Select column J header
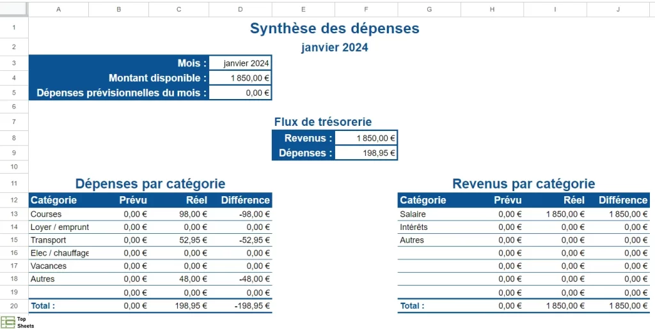 coord(619,9)
